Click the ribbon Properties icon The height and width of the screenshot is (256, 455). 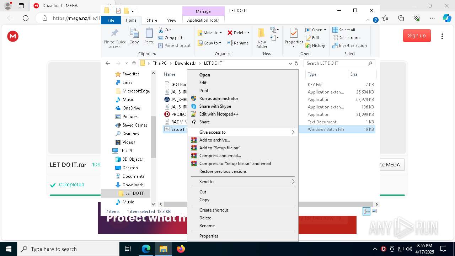pyautogui.click(x=294, y=34)
